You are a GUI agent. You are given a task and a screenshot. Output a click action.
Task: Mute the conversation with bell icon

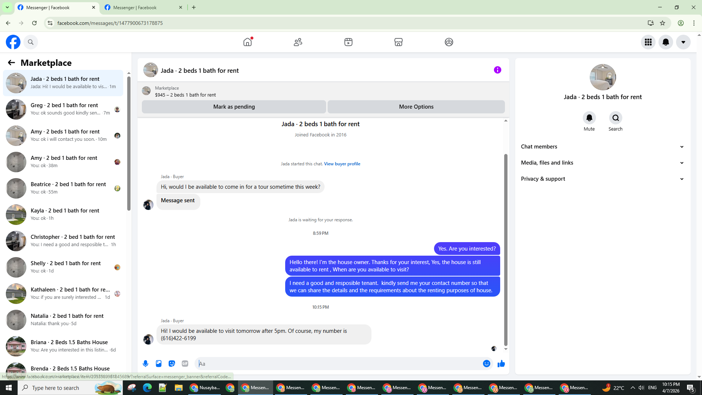[589, 118]
